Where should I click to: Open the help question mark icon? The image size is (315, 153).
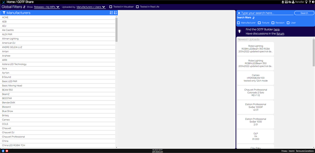coord(310,2)
